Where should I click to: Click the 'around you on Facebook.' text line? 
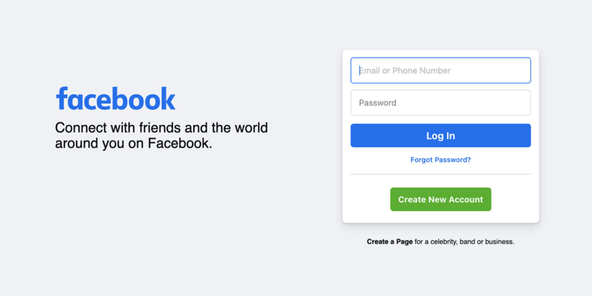133,143
